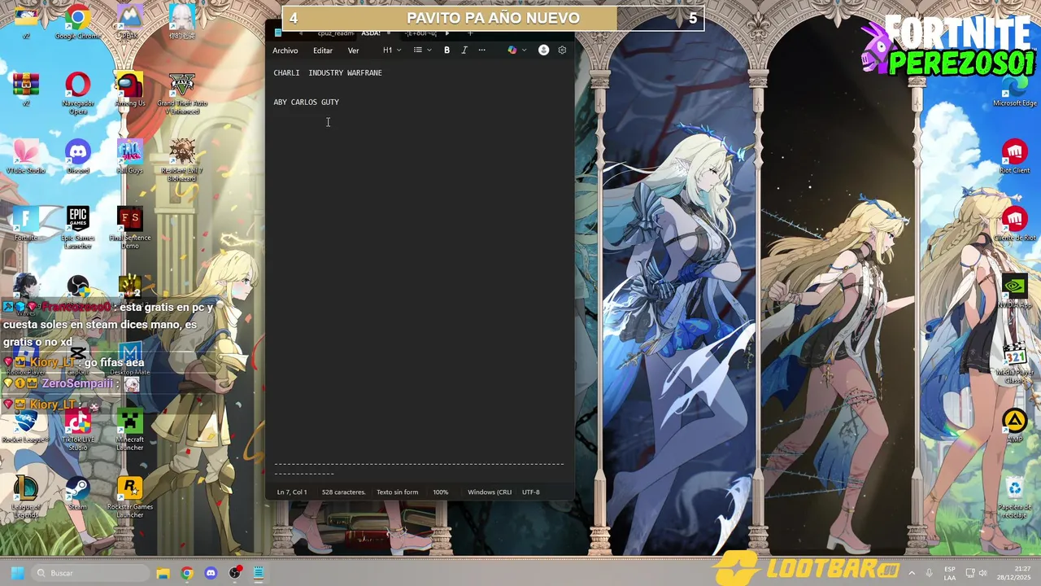The image size is (1041, 586).
Task: Click the 100% zoom level in status bar
Action: (x=440, y=492)
